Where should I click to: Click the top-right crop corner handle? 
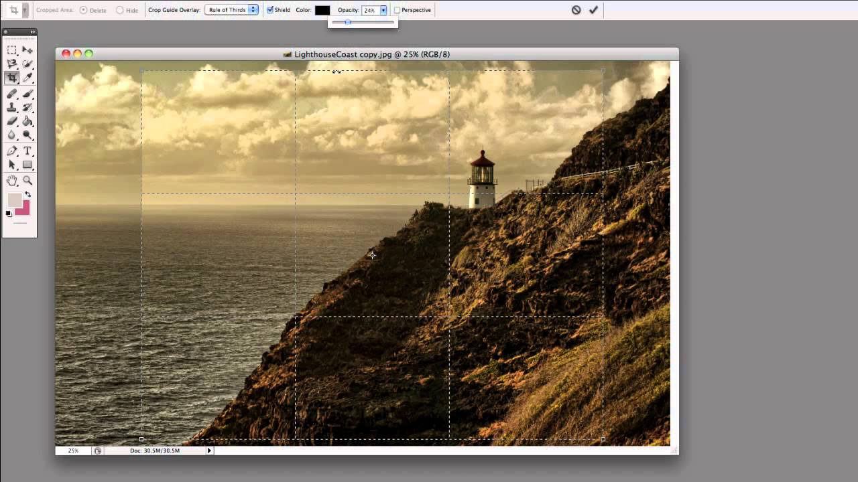(603, 70)
